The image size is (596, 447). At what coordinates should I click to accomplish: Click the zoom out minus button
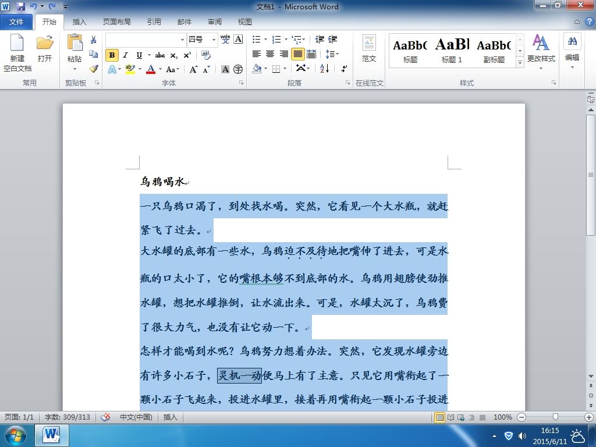(x=521, y=417)
